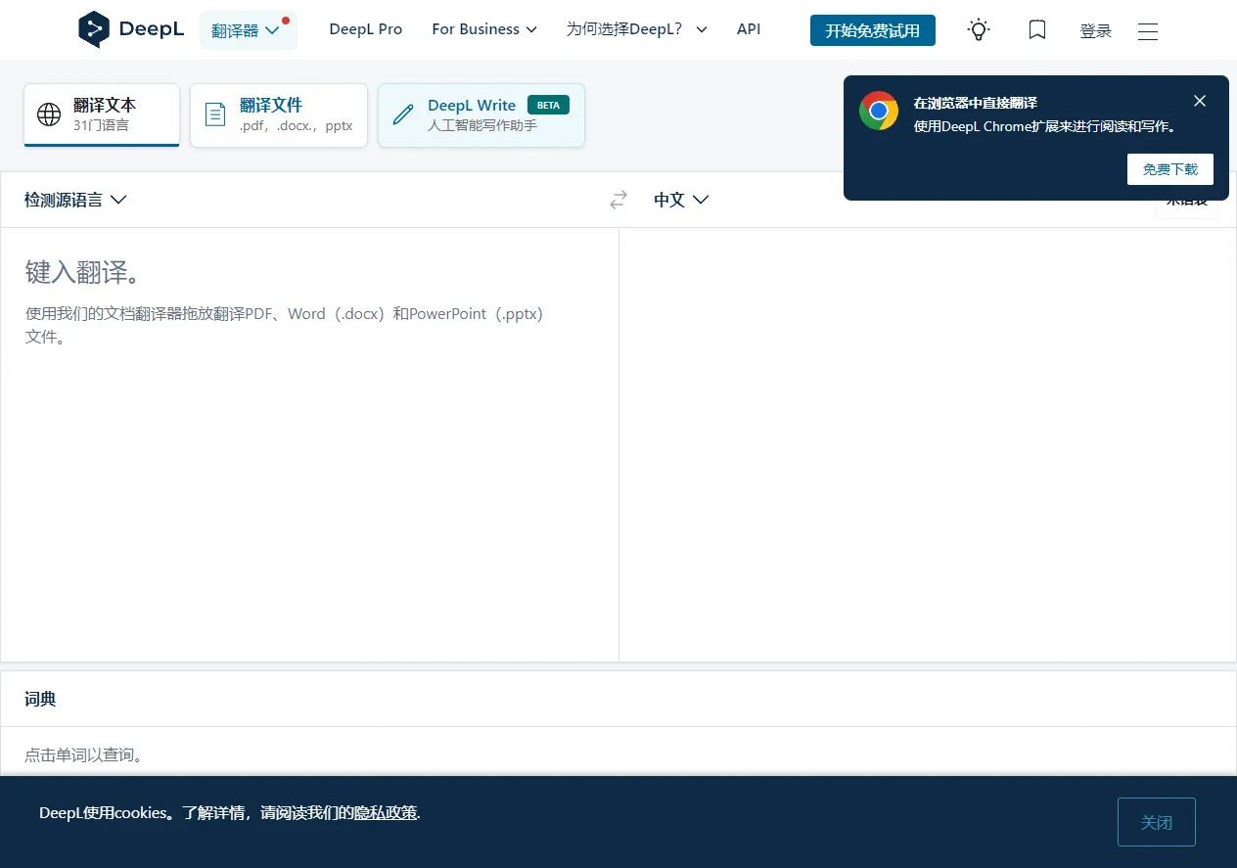The image size is (1237, 868).
Task: Click the globe icon on 翻译文本
Action: (49, 114)
